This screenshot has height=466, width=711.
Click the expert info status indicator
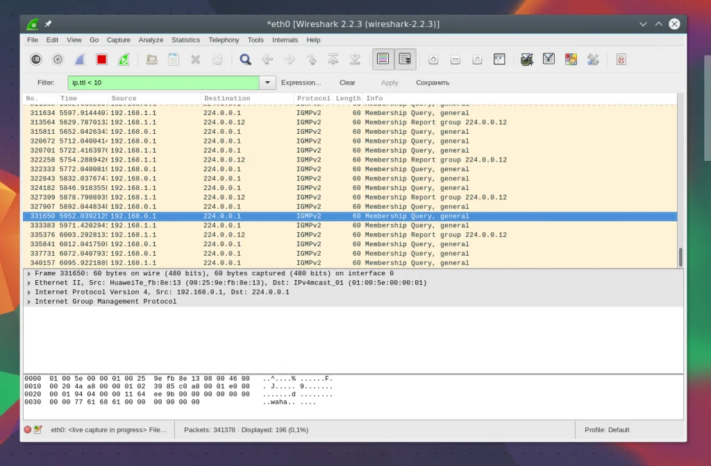coord(28,430)
